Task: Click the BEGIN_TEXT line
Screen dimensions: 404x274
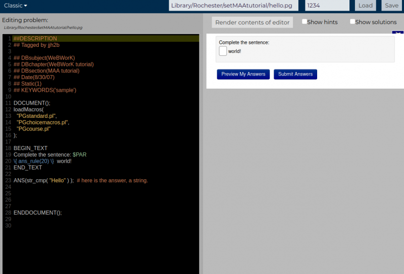Action: point(30,148)
